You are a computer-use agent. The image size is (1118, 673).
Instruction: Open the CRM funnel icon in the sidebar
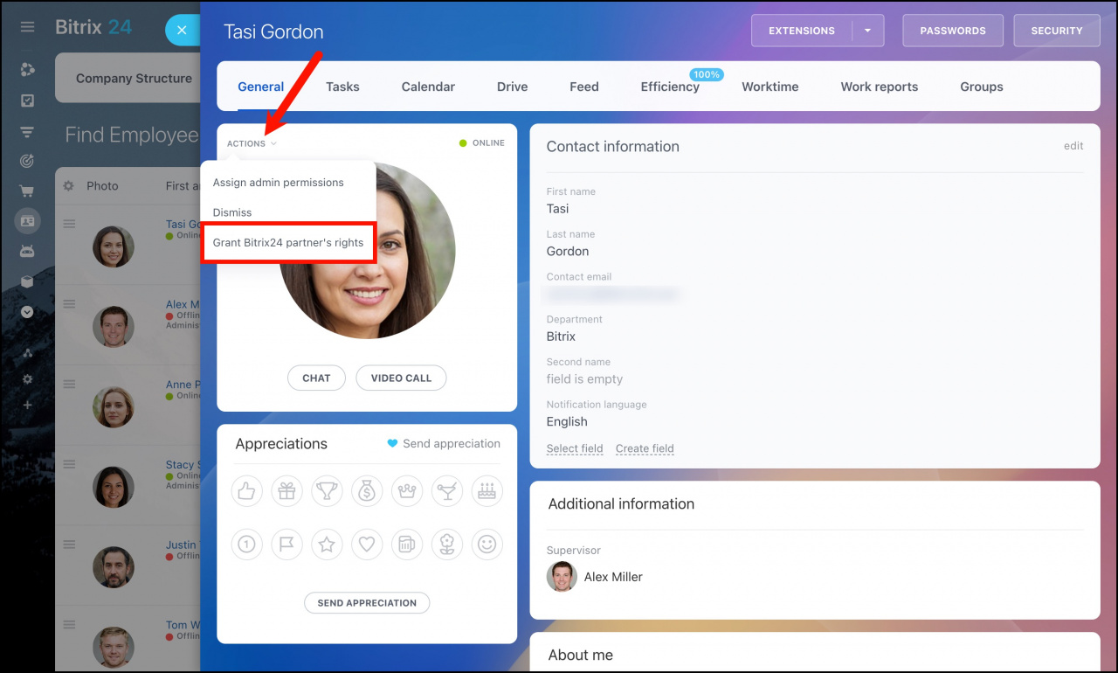pos(27,131)
